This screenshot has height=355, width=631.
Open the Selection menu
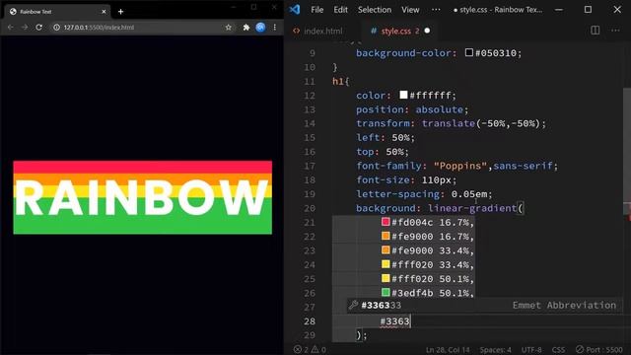click(375, 10)
